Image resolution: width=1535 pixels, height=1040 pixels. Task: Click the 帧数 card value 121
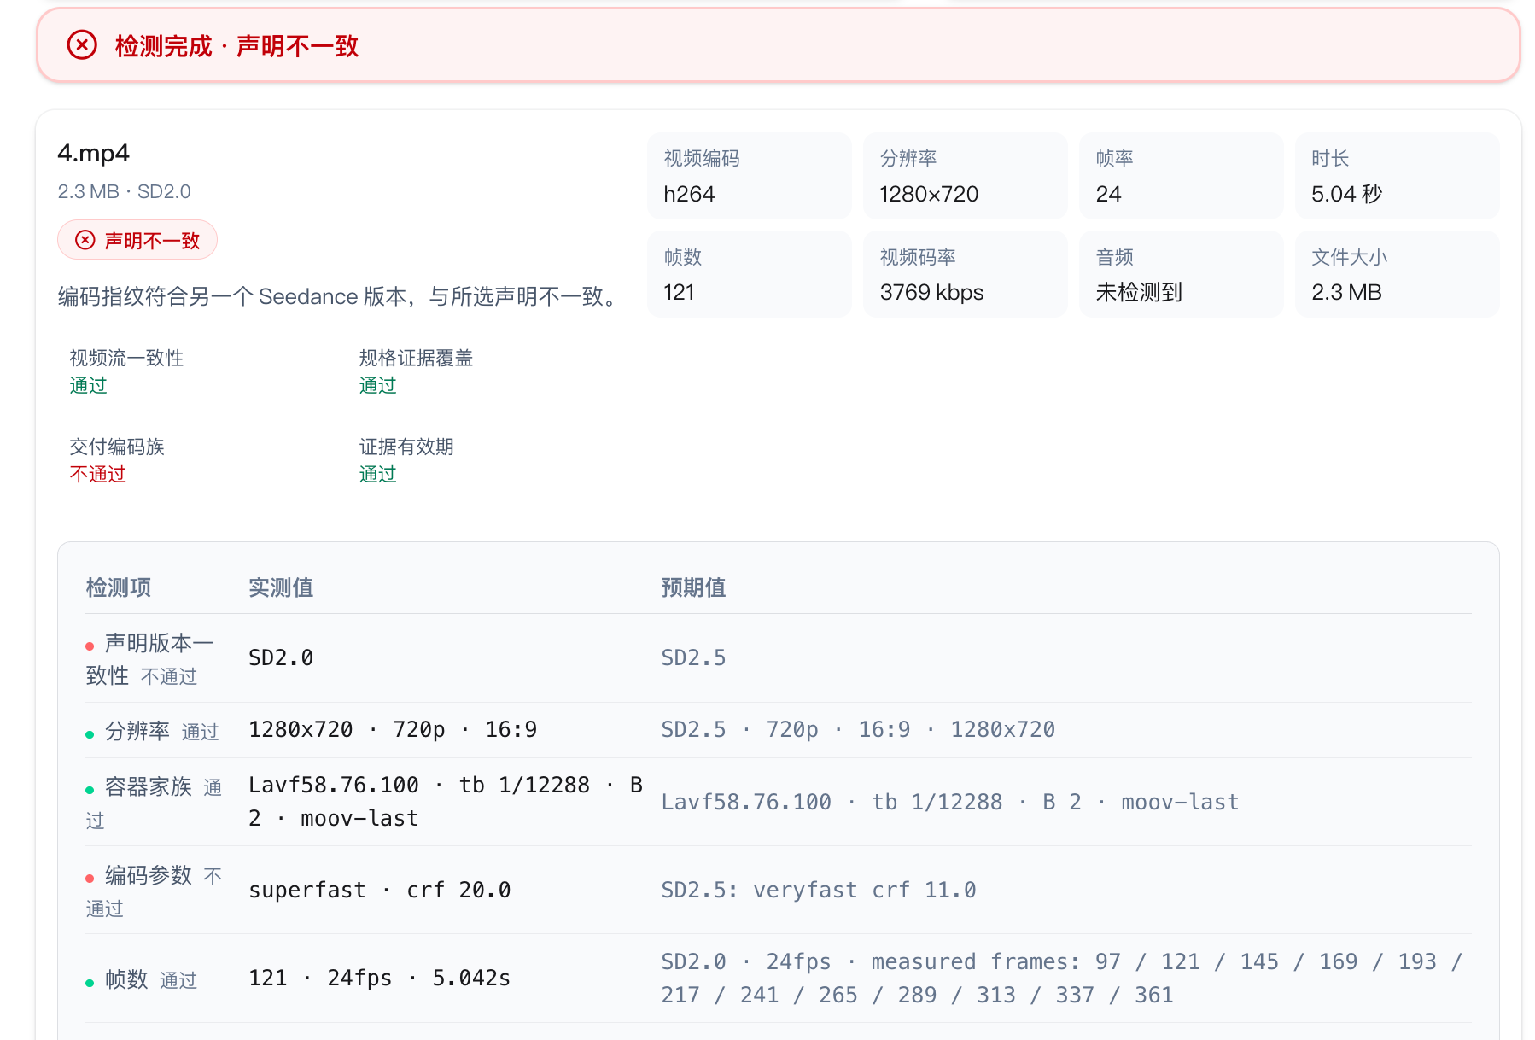[679, 292]
